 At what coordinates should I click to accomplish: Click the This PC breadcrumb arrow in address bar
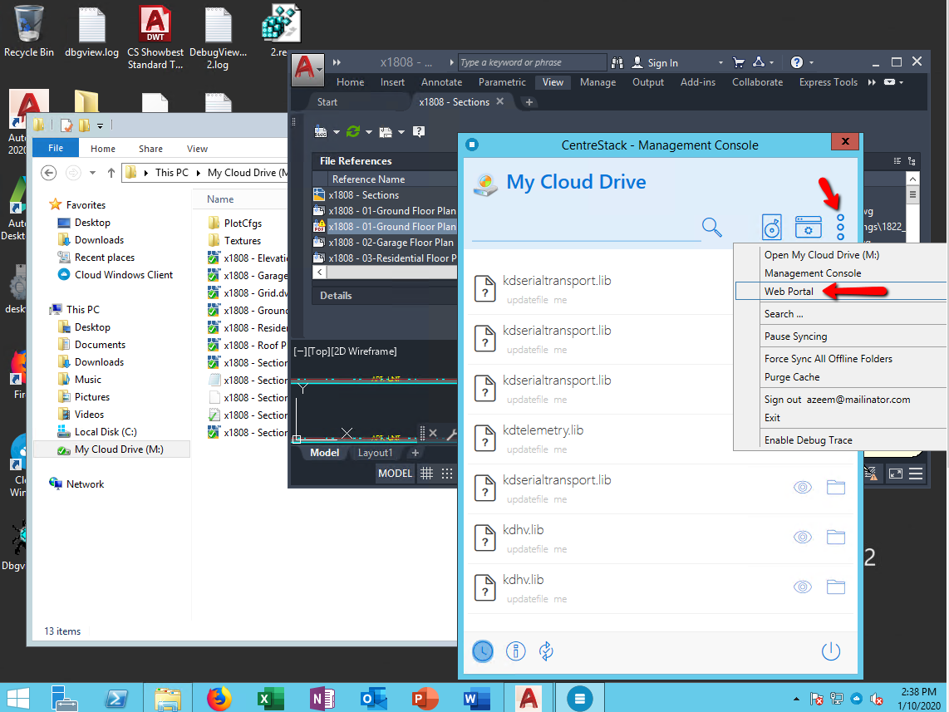(198, 173)
